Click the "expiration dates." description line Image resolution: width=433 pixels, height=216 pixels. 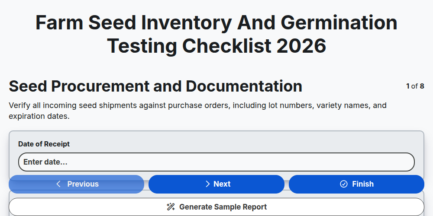click(x=39, y=116)
